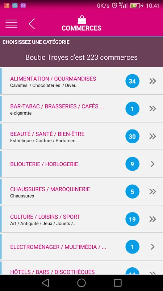Viewport: 163px width, 291px height.
Task: Open Bijouterie / Horlogerie single chevron
Action: coord(152,164)
